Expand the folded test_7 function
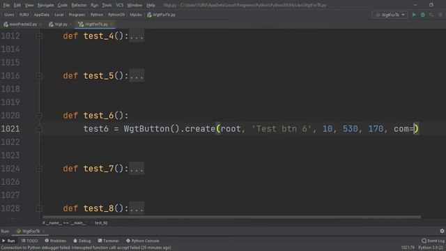Image resolution: width=446 pixels, height=251 pixels. [39, 169]
